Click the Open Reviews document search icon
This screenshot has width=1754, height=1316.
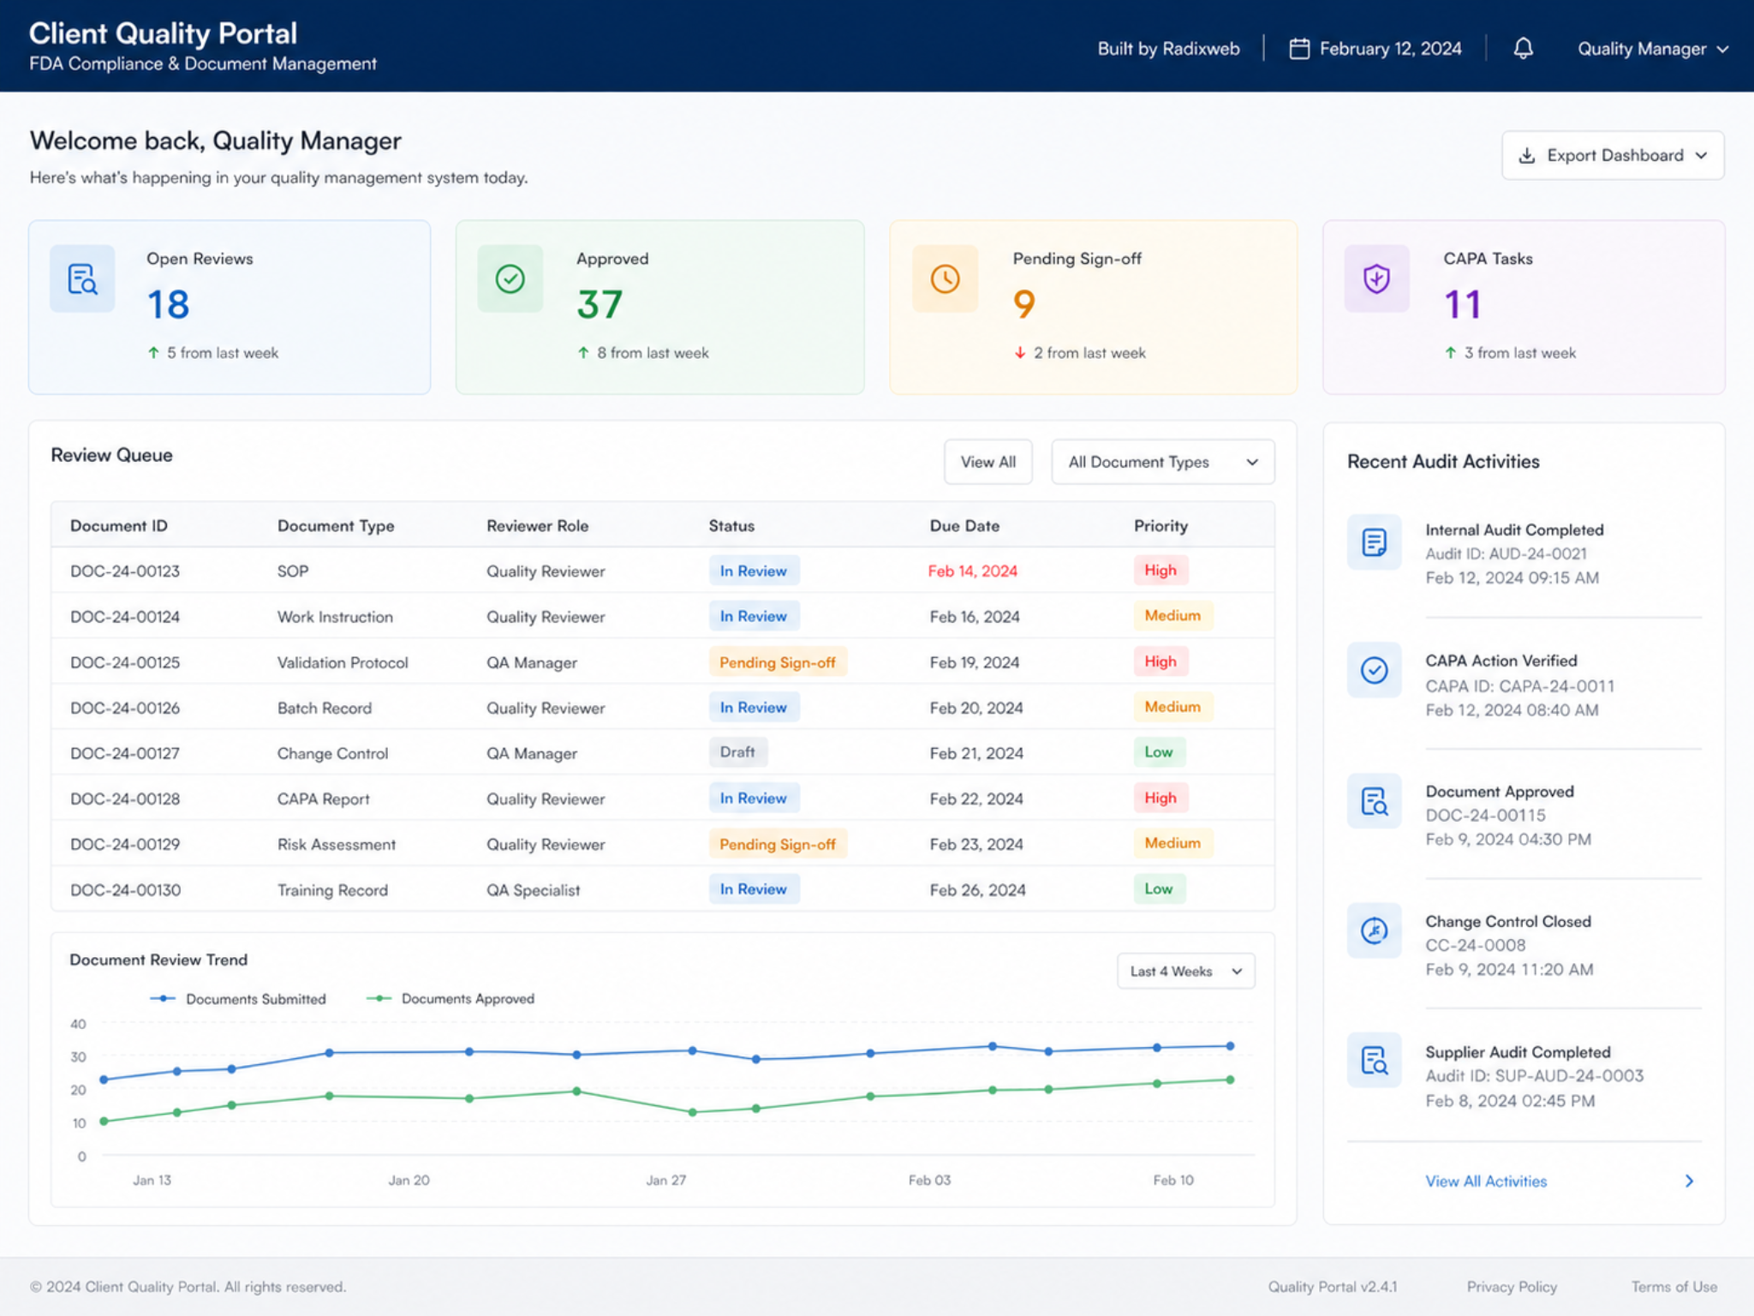pyautogui.click(x=82, y=278)
